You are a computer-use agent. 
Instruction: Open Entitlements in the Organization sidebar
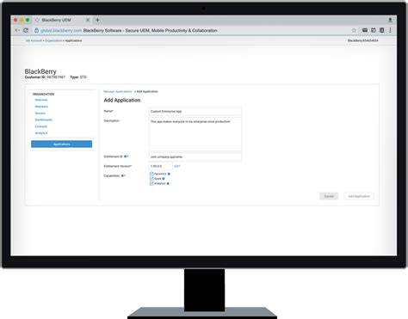pyautogui.click(x=44, y=120)
